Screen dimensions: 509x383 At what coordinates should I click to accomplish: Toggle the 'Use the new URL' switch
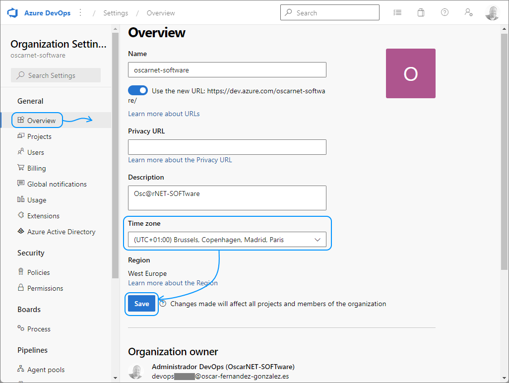137,90
